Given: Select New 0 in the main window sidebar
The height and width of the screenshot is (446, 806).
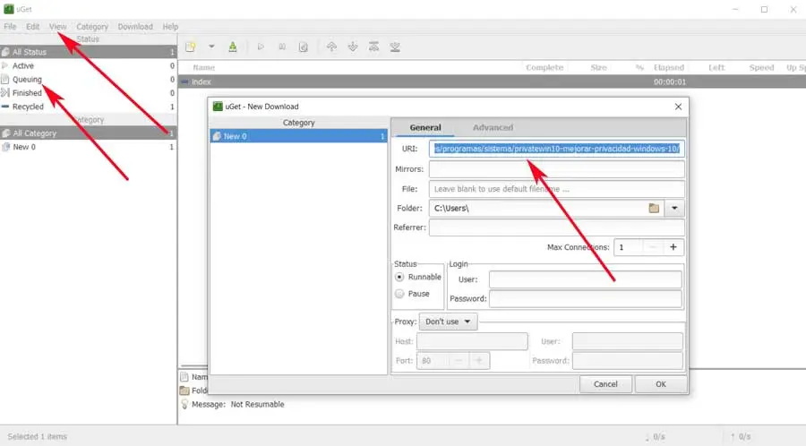Looking at the screenshot, I should tap(89, 147).
